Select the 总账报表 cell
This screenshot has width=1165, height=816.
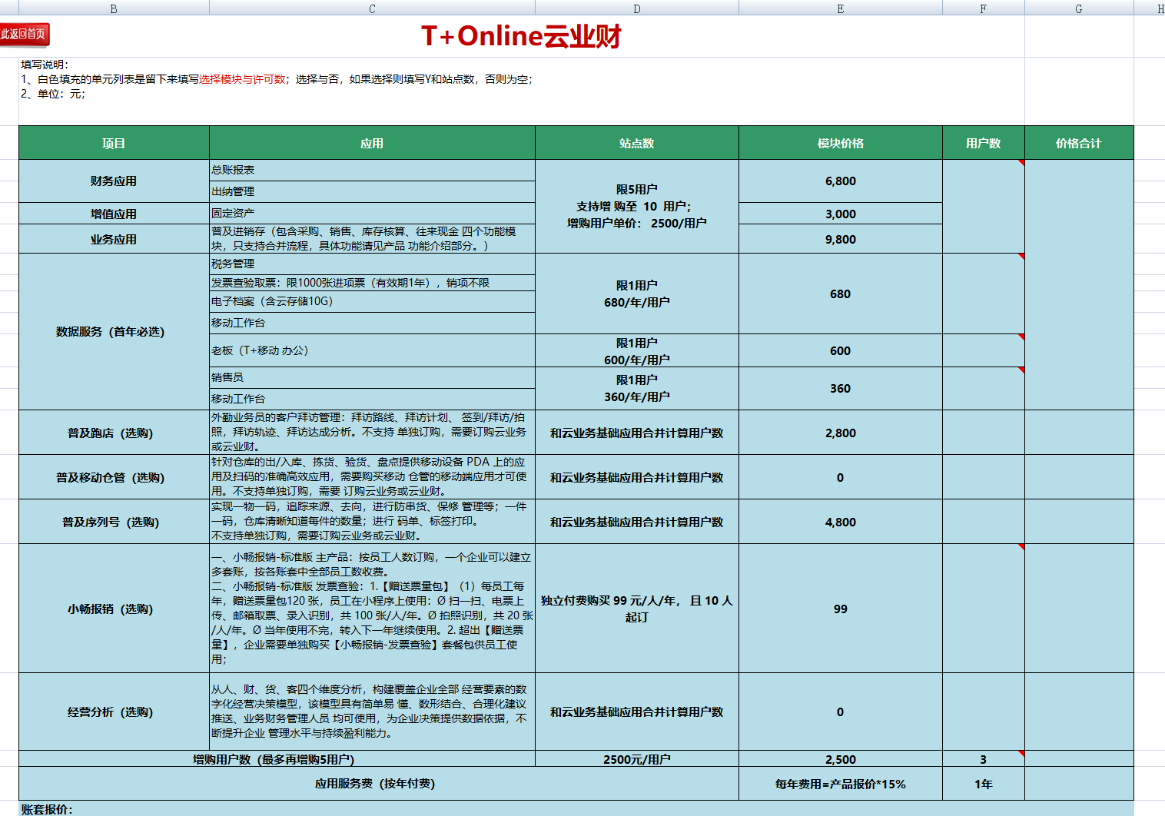372,171
